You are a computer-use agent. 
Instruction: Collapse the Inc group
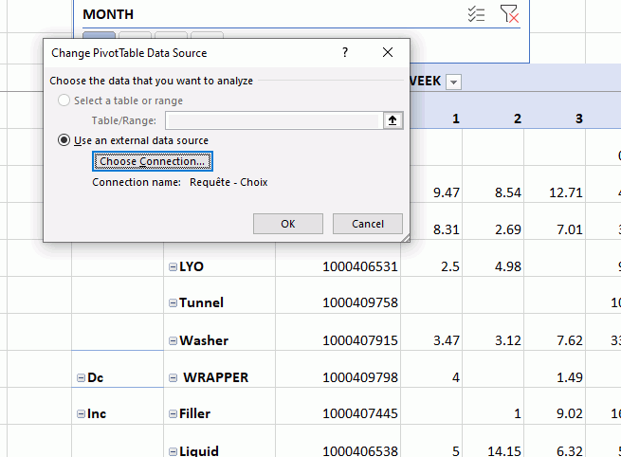pyautogui.click(x=81, y=414)
